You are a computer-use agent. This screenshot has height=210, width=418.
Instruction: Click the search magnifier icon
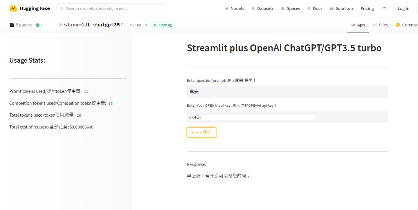(62, 8)
